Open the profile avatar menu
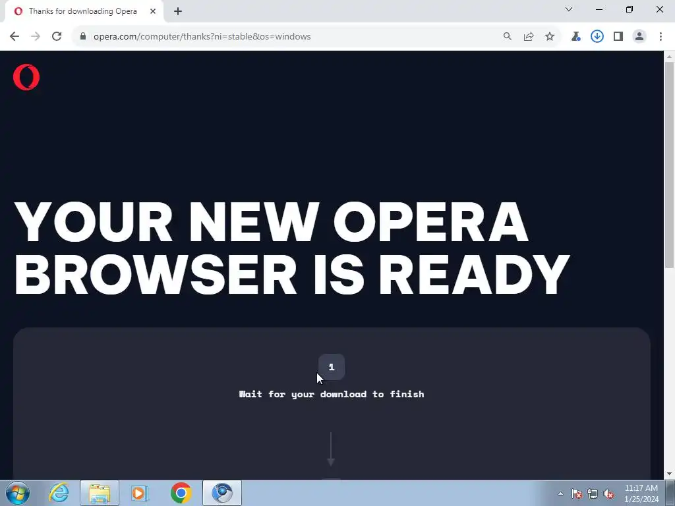 click(639, 37)
